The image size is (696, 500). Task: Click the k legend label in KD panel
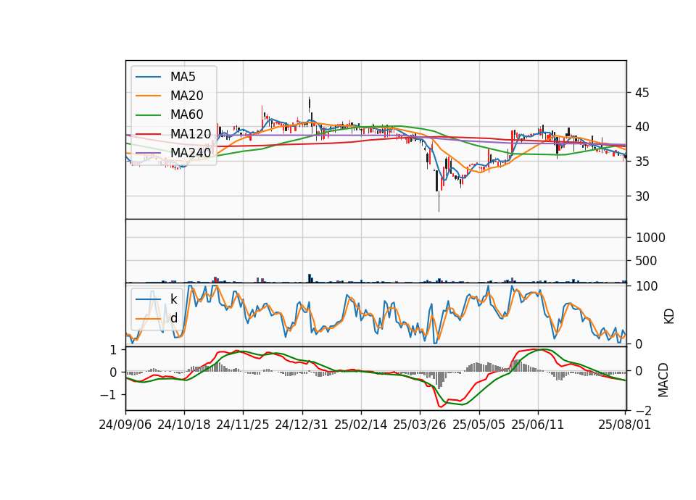(173, 299)
